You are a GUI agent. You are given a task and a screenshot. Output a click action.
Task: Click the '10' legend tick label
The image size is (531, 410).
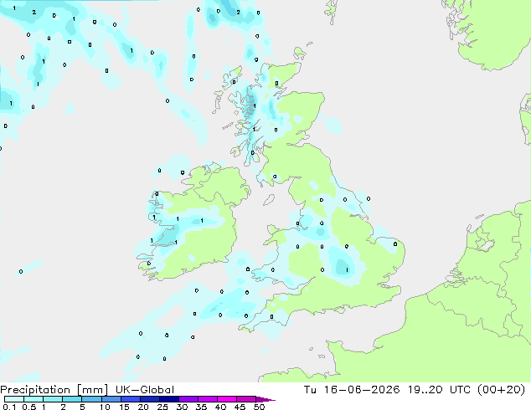(x=105, y=407)
